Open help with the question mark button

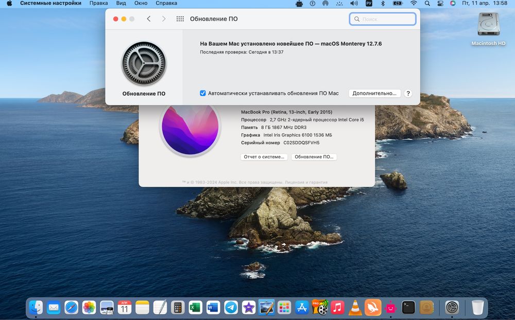pyautogui.click(x=408, y=93)
